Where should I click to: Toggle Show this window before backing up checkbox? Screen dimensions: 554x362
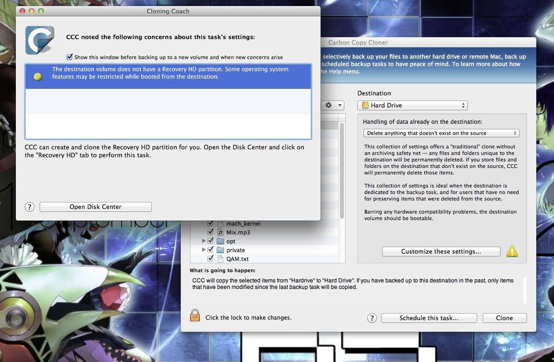point(69,57)
